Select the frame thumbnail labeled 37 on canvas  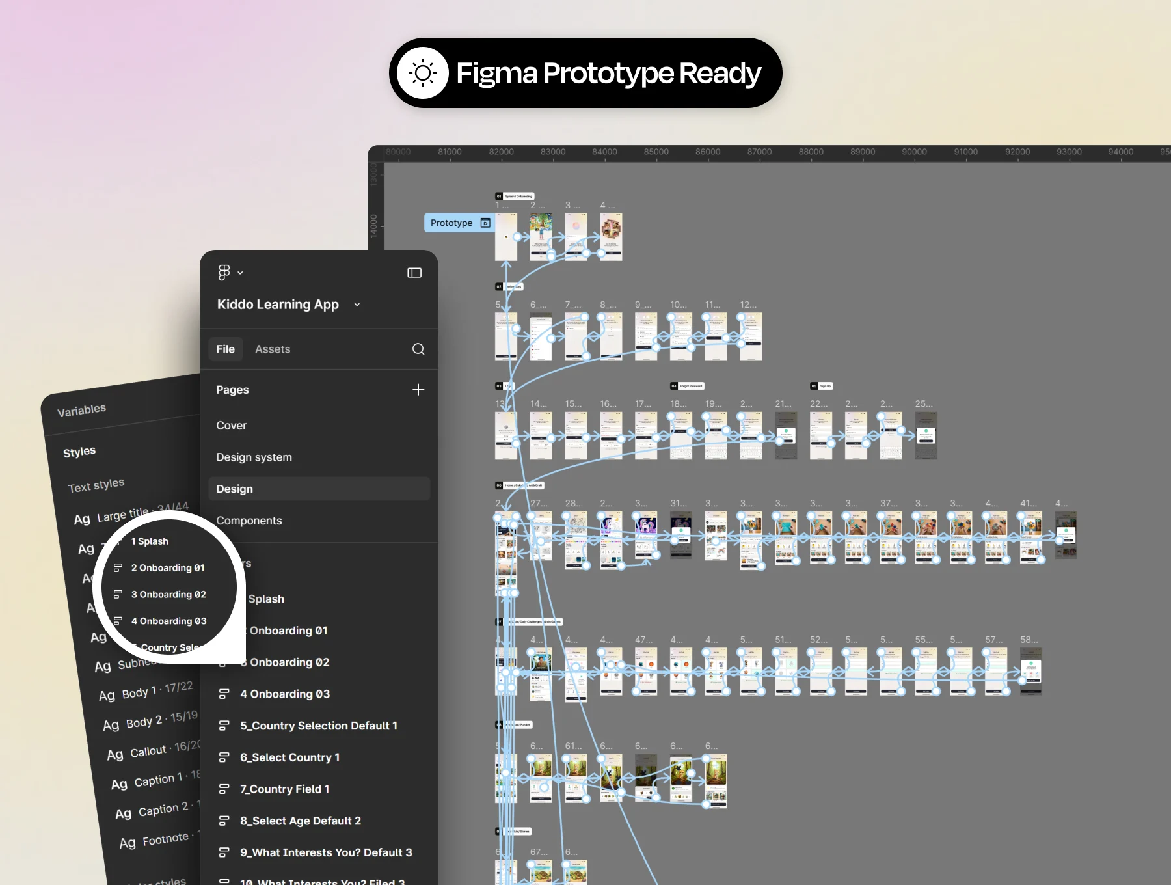click(891, 538)
